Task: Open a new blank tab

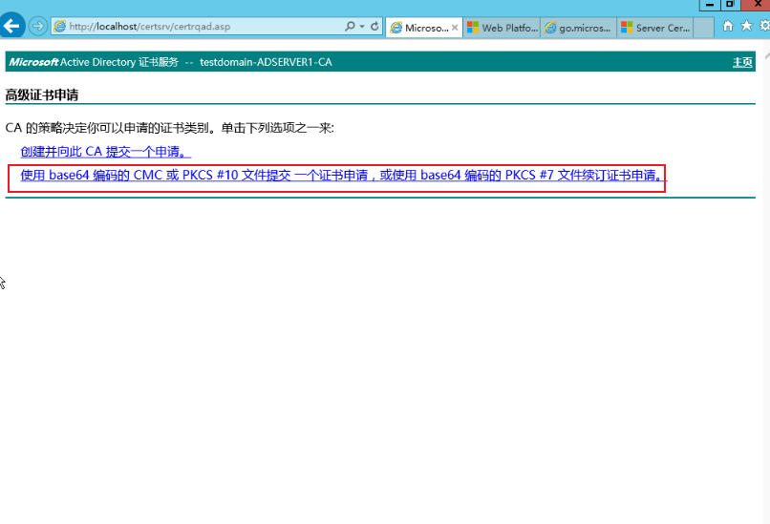Action: 704,28
